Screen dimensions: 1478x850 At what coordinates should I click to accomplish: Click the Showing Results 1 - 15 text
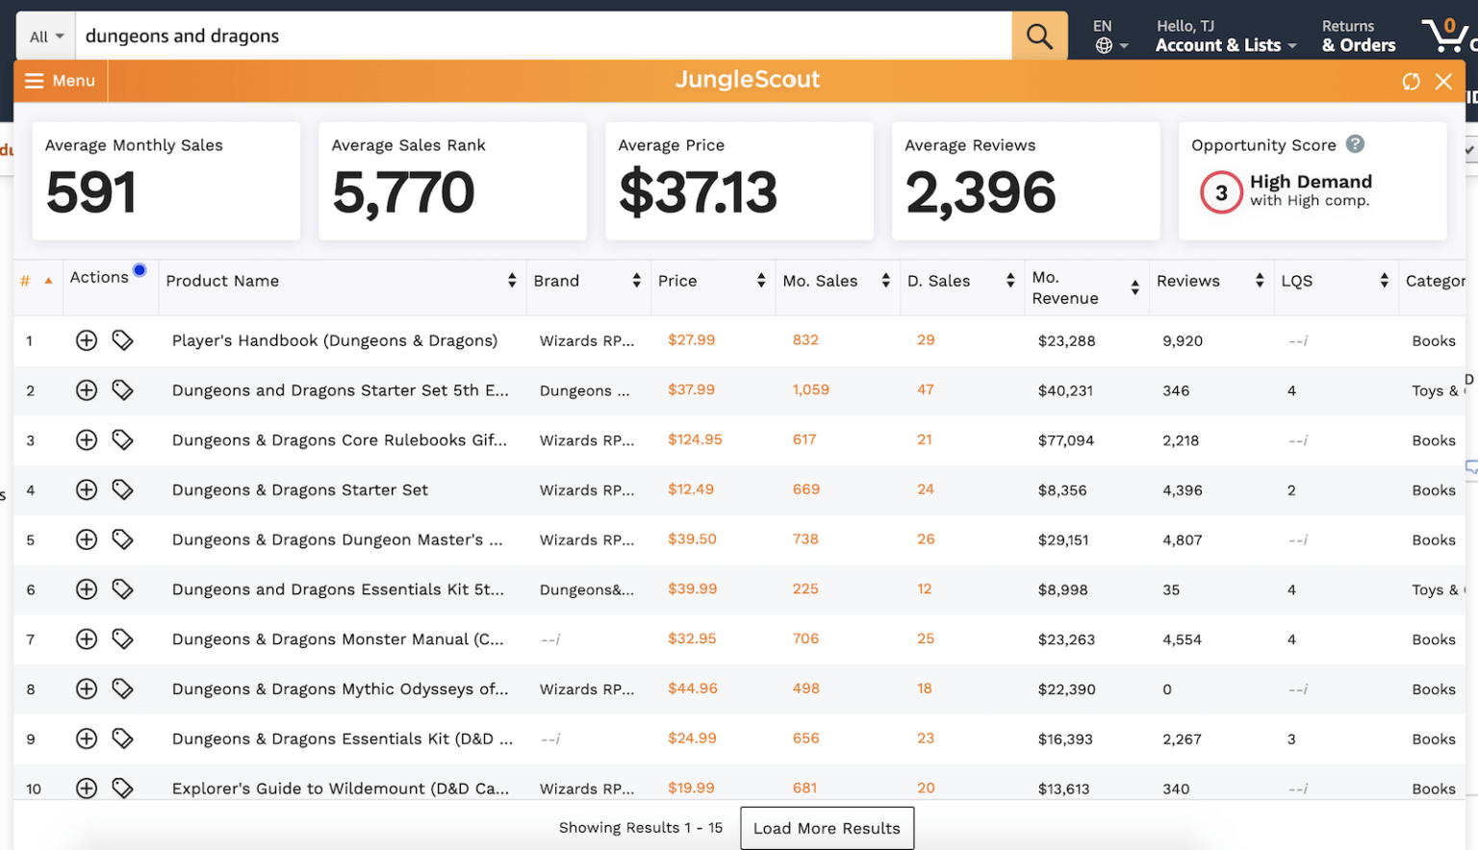pyautogui.click(x=641, y=828)
